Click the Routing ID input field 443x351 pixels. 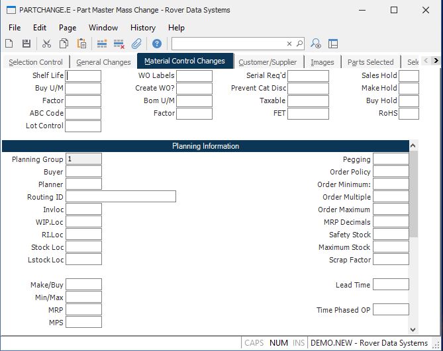pyautogui.click(x=121, y=197)
